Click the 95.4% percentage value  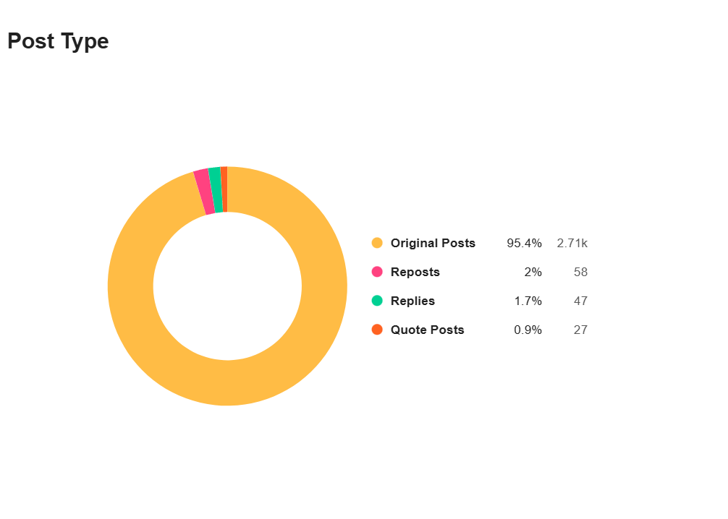click(x=524, y=243)
